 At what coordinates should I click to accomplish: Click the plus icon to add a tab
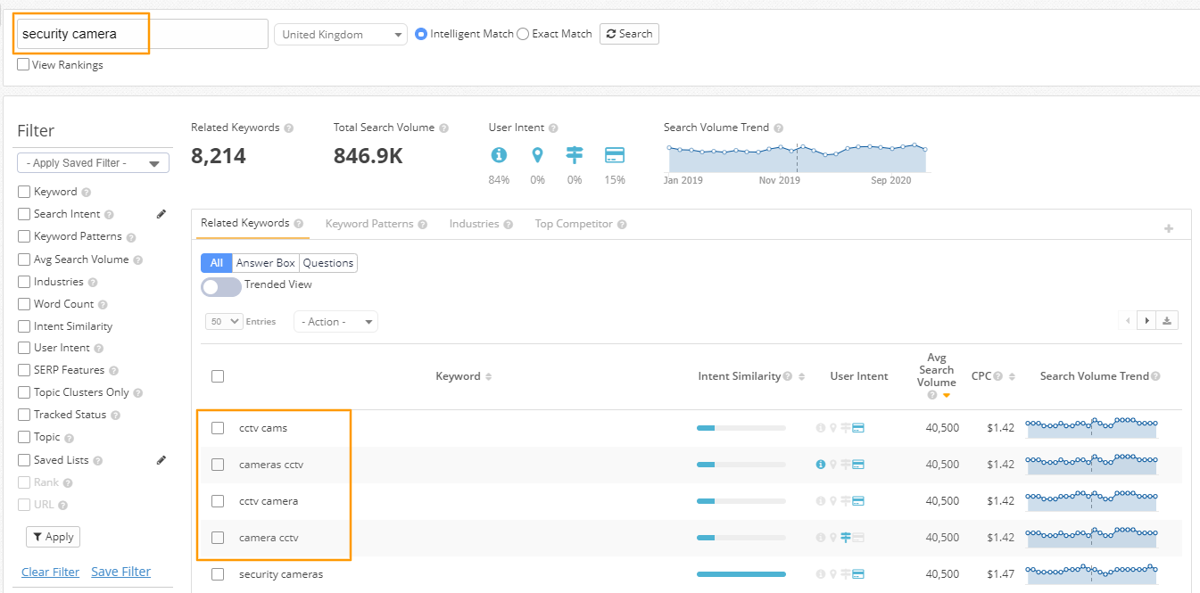pyautogui.click(x=1169, y=229)
